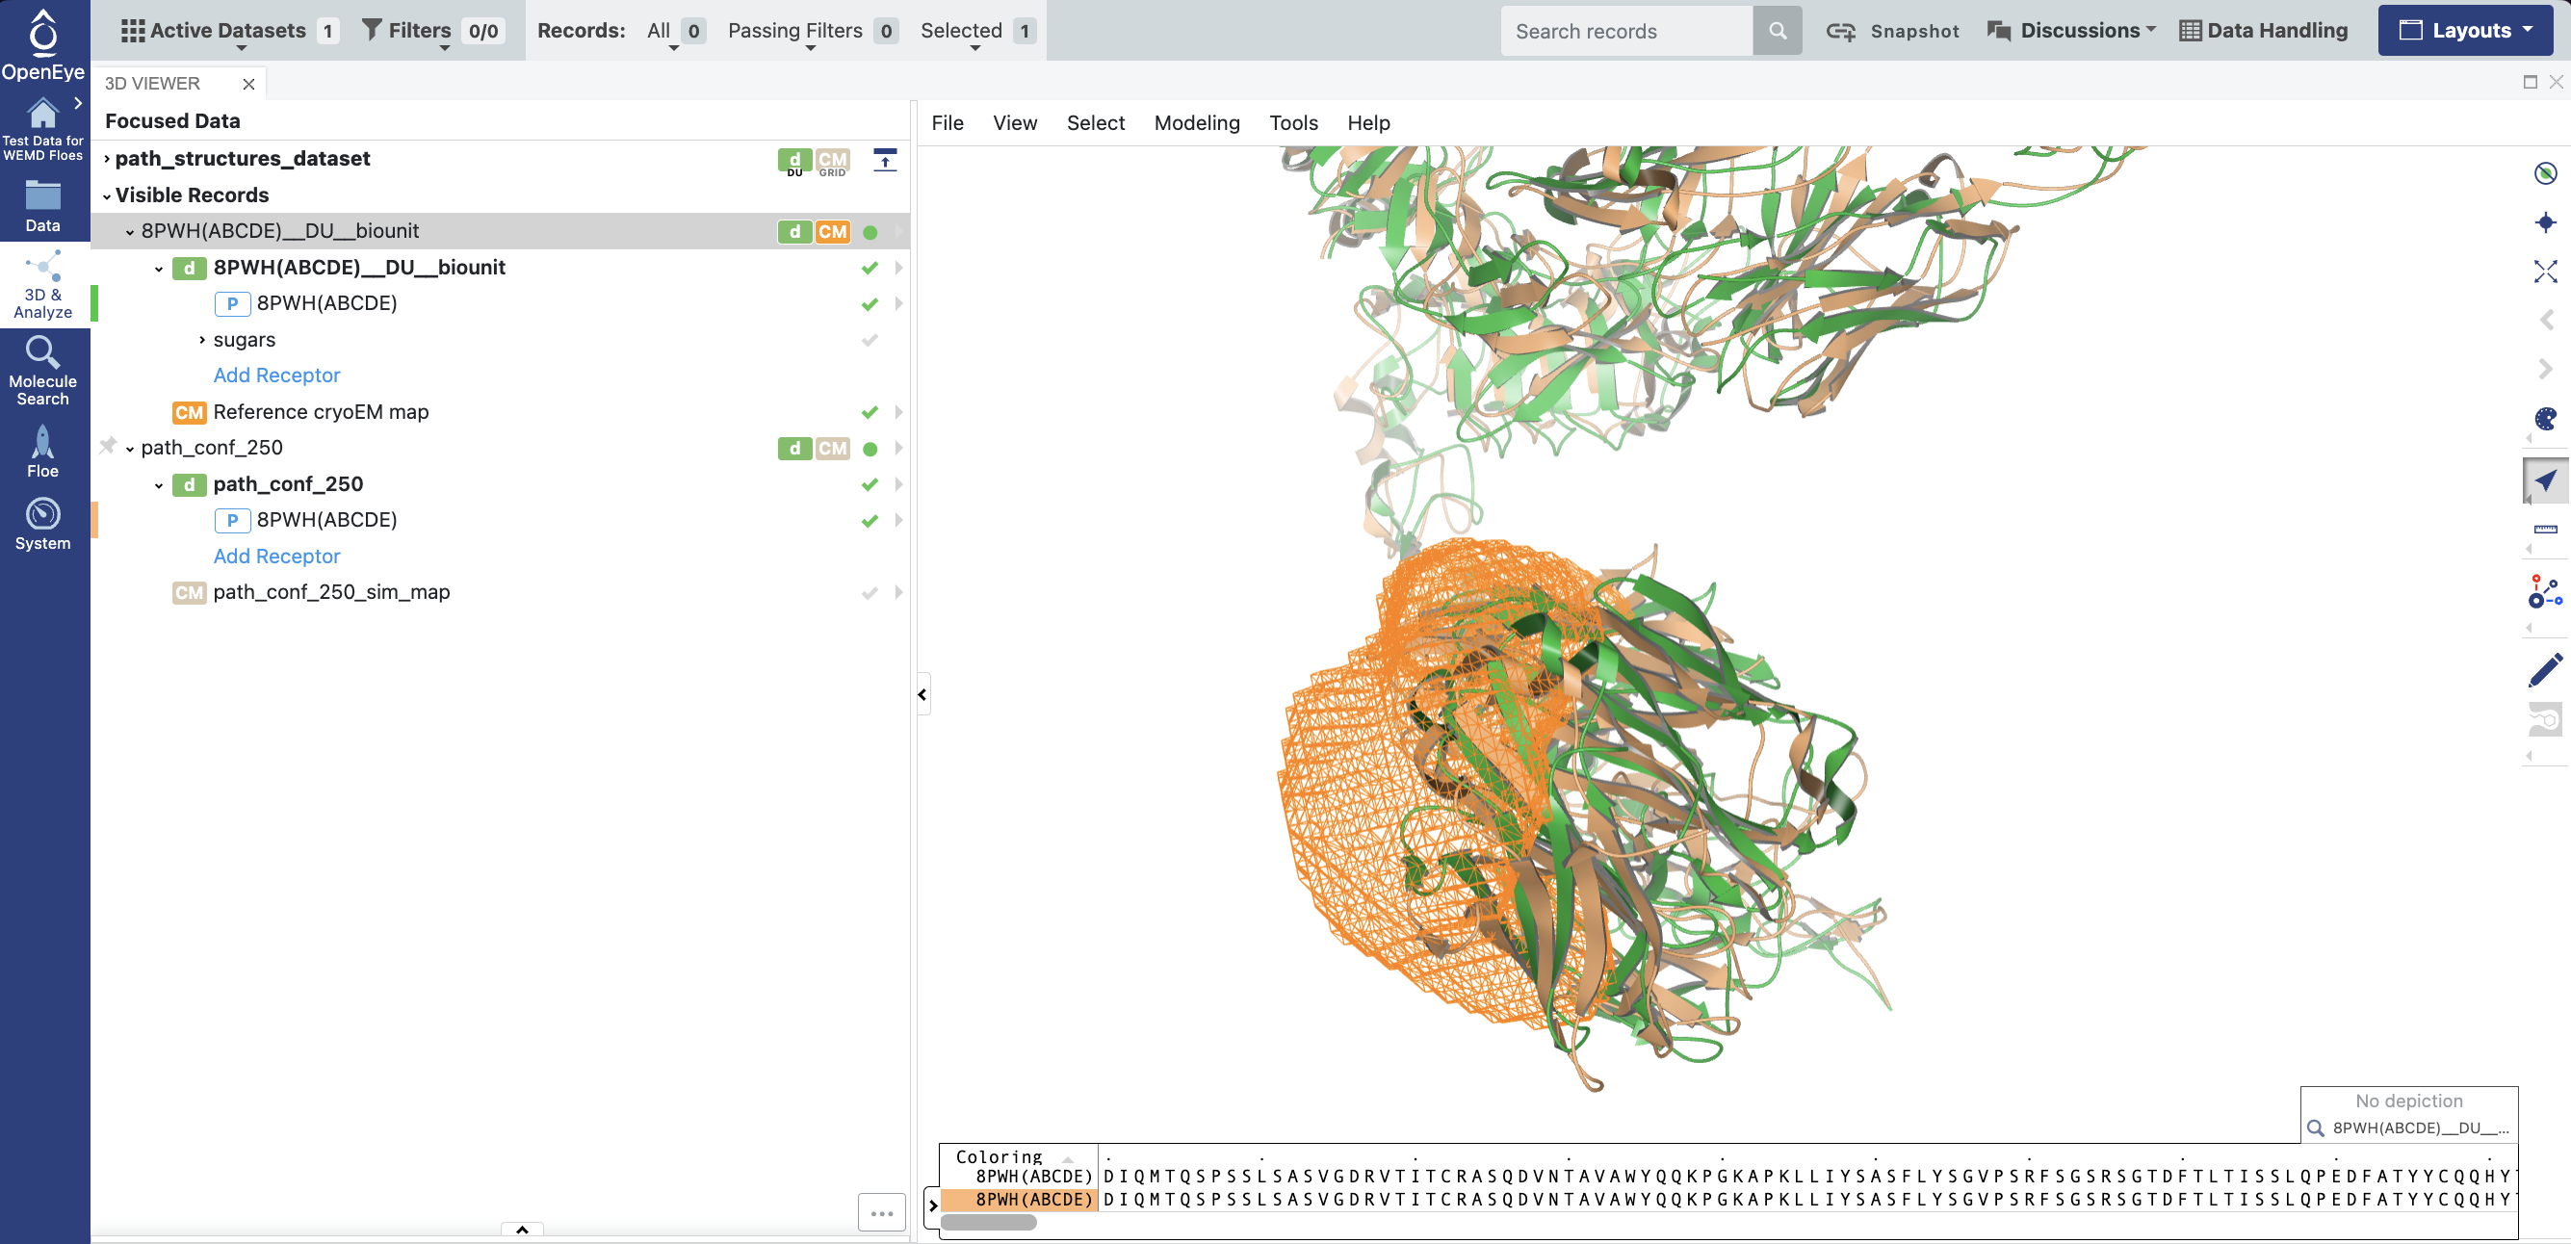
Task: Show the path_conf_250_sim_map via its checkmark
Action: [x=870, y=592]
